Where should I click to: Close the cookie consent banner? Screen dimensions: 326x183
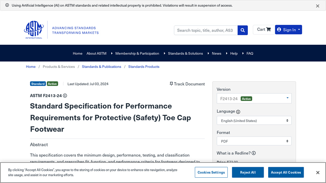[317, 172]
